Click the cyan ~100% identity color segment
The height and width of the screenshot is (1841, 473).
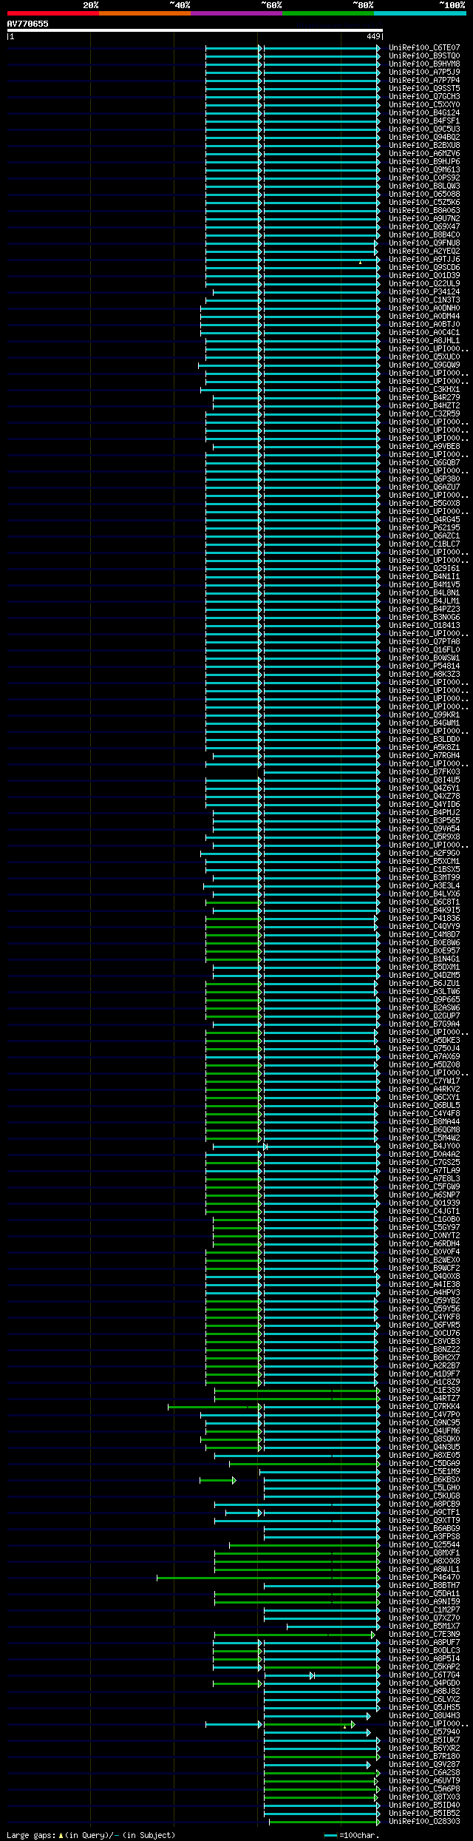tap(420, 13)
